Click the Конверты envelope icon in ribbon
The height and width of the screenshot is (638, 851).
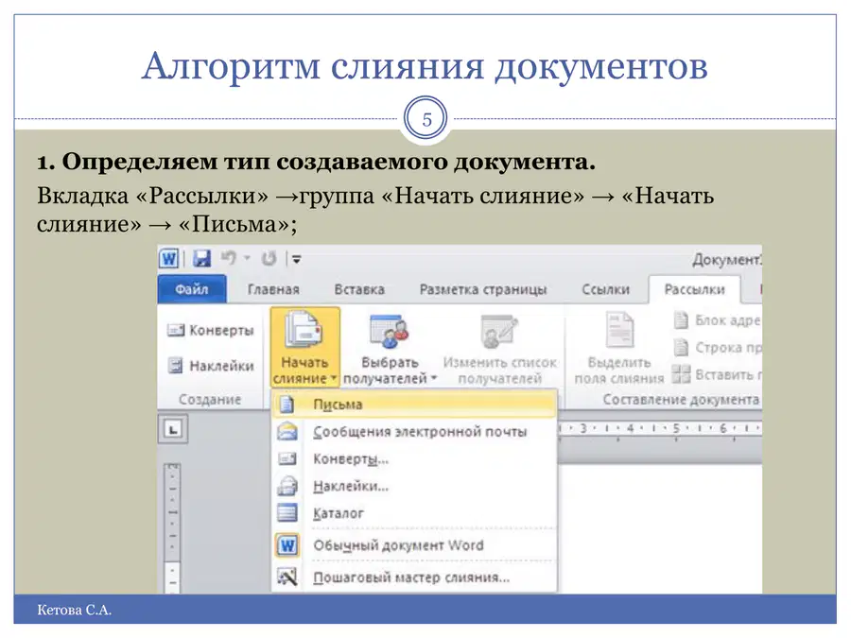(x=175, y=330)
